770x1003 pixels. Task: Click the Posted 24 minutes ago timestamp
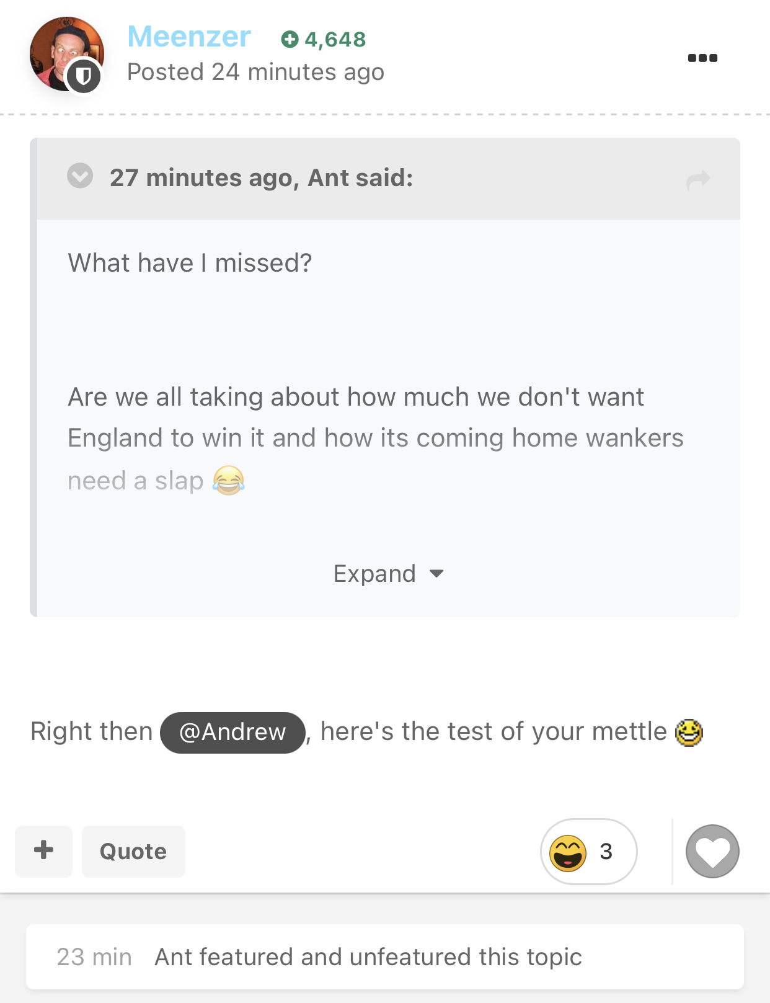(x=255, y=73)
